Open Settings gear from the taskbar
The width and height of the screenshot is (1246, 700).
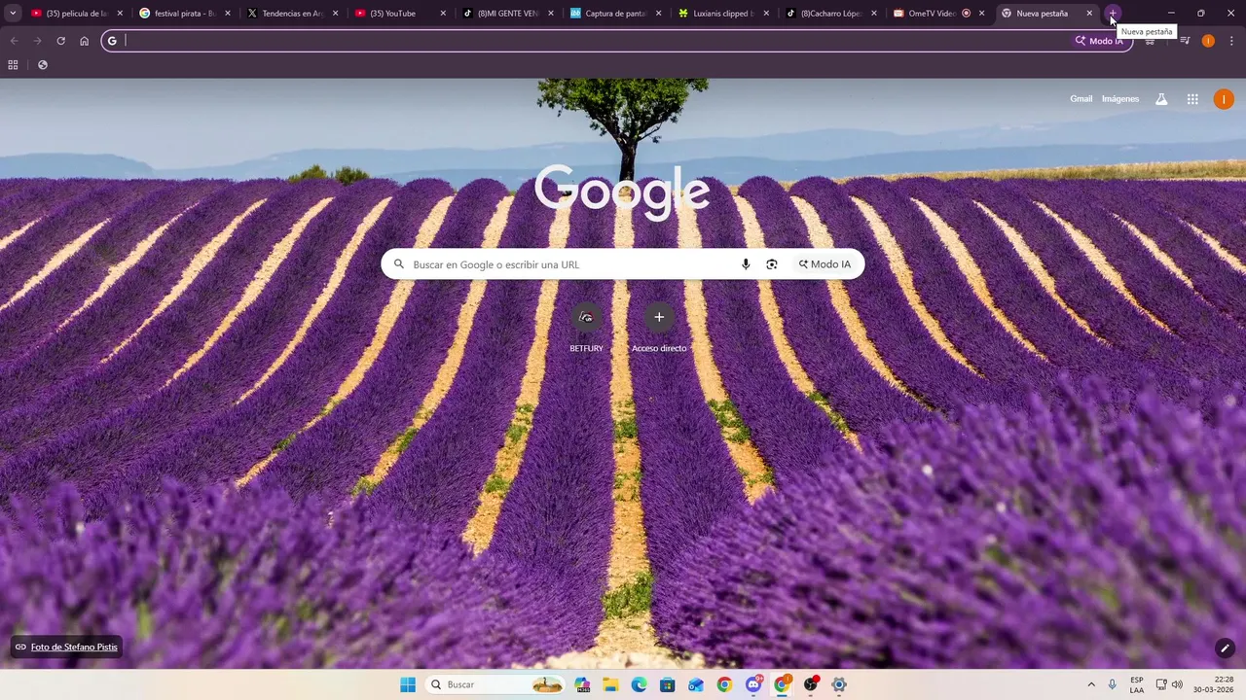tap(838, 684)
